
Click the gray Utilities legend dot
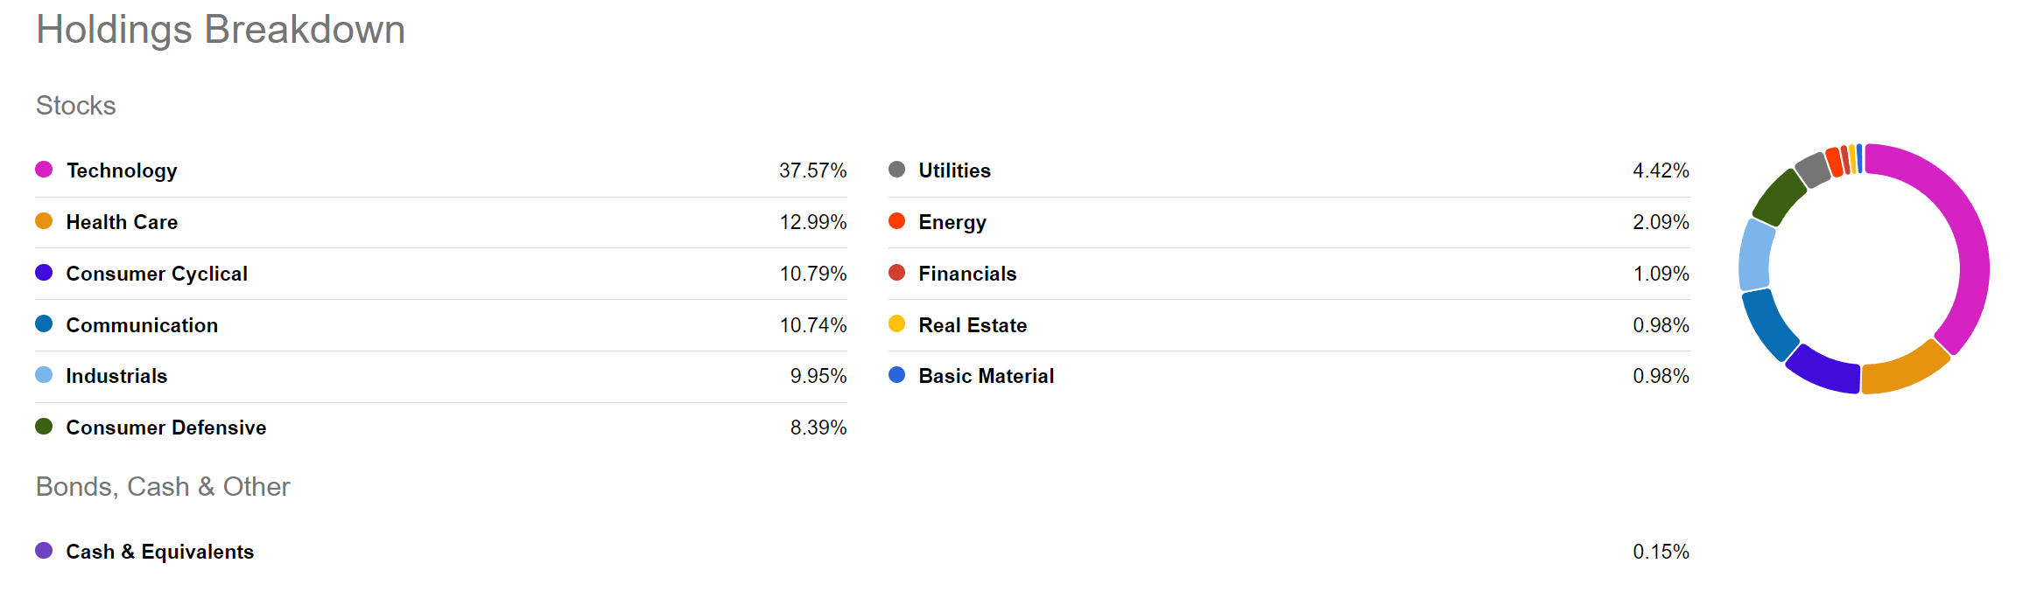tap(896, 170)
